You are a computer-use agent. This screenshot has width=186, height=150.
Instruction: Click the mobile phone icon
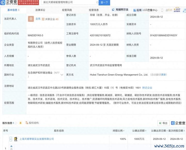(x=162, y=10)
